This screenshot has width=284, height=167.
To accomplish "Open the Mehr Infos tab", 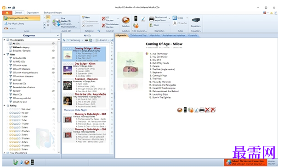I will pyautogui.click(x=155, y=35).
